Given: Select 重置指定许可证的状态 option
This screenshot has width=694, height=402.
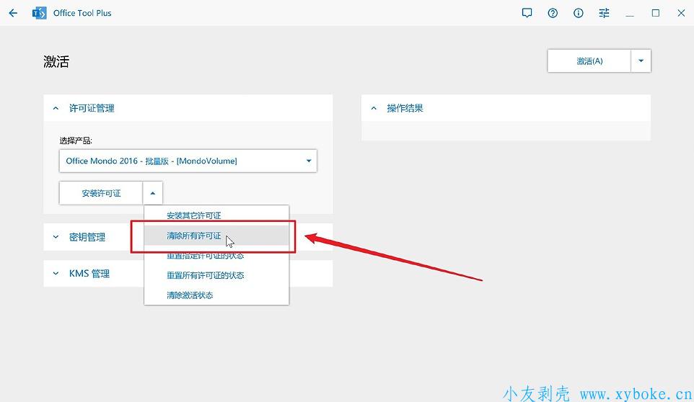Looking at the screenshot, I should point(205,256).
